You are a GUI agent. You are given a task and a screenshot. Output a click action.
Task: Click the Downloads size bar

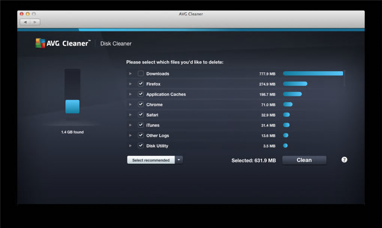click(x=313, y=74)
